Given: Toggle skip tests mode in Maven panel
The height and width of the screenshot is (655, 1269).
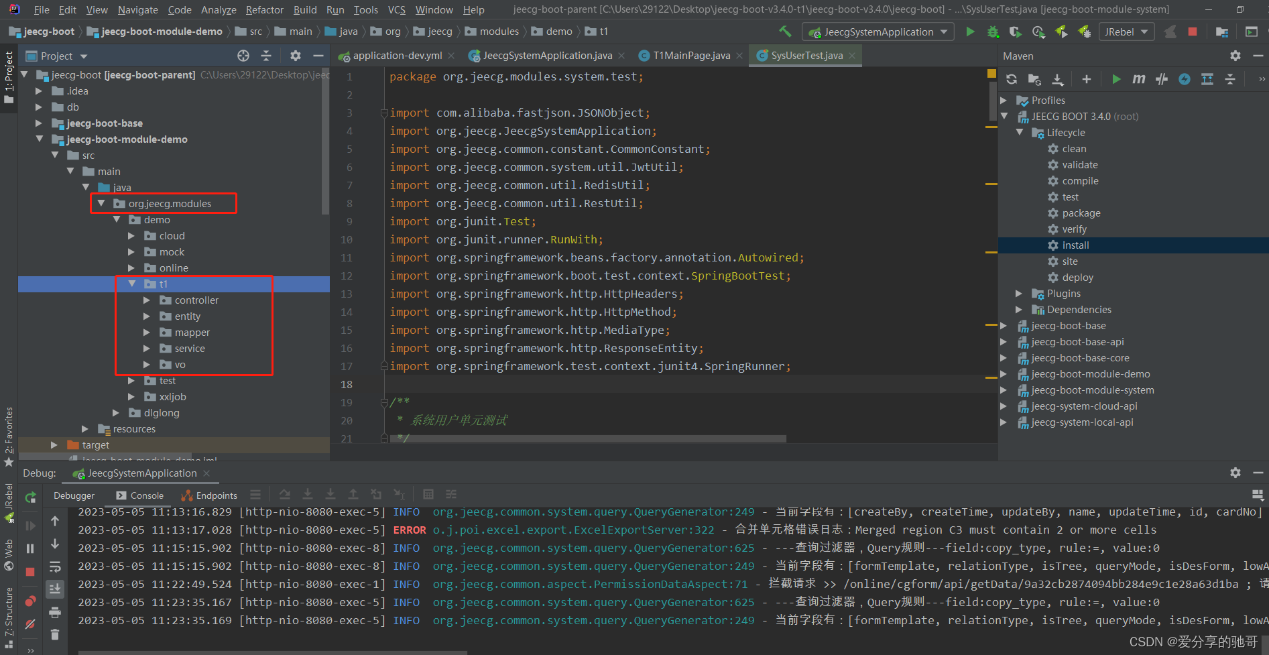Looking at the screenshot, I should tap(1185, 79).
